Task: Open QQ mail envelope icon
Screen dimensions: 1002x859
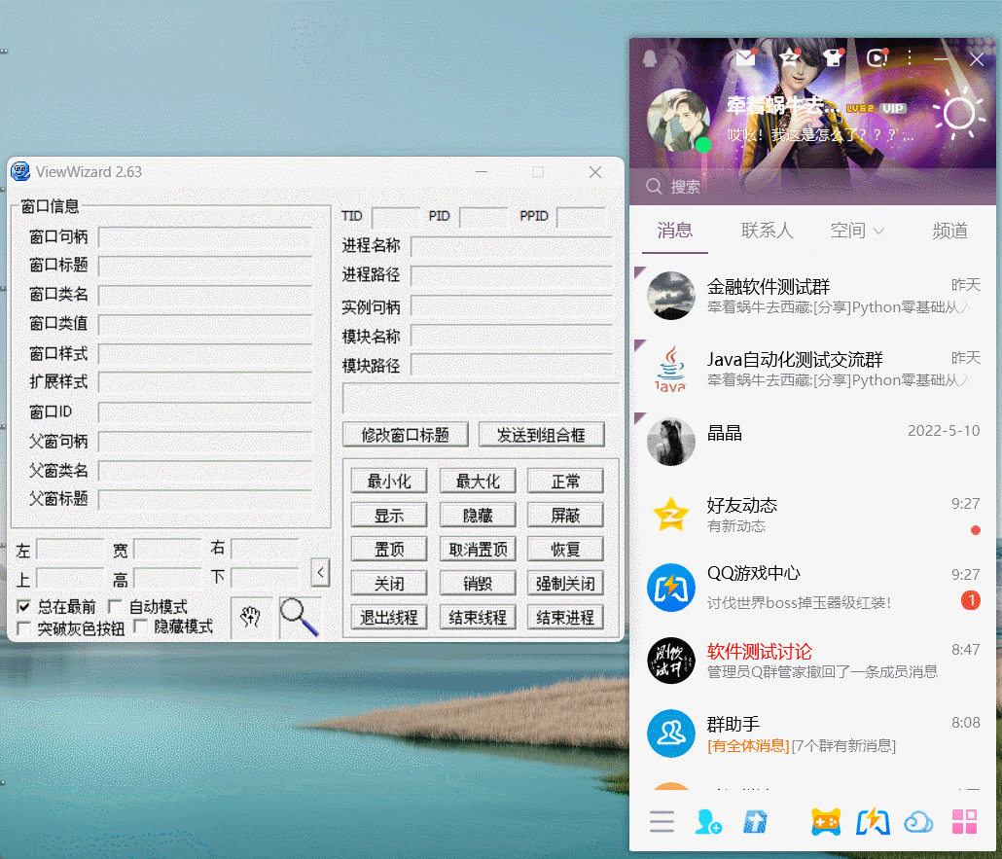Action: [745, 58]
